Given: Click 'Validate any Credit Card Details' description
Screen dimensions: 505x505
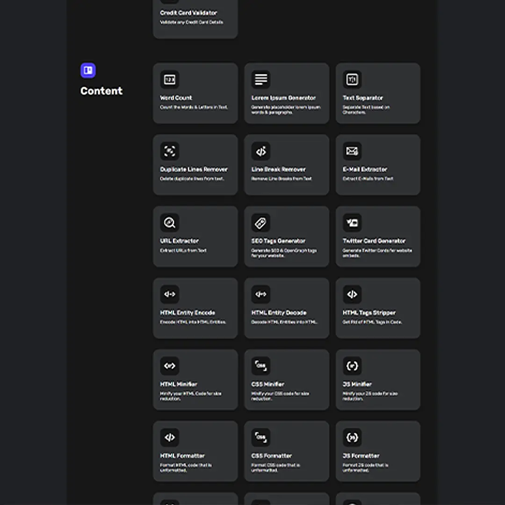Looking at the screenshot, I should pyautogui.click(x=192, y=22).
